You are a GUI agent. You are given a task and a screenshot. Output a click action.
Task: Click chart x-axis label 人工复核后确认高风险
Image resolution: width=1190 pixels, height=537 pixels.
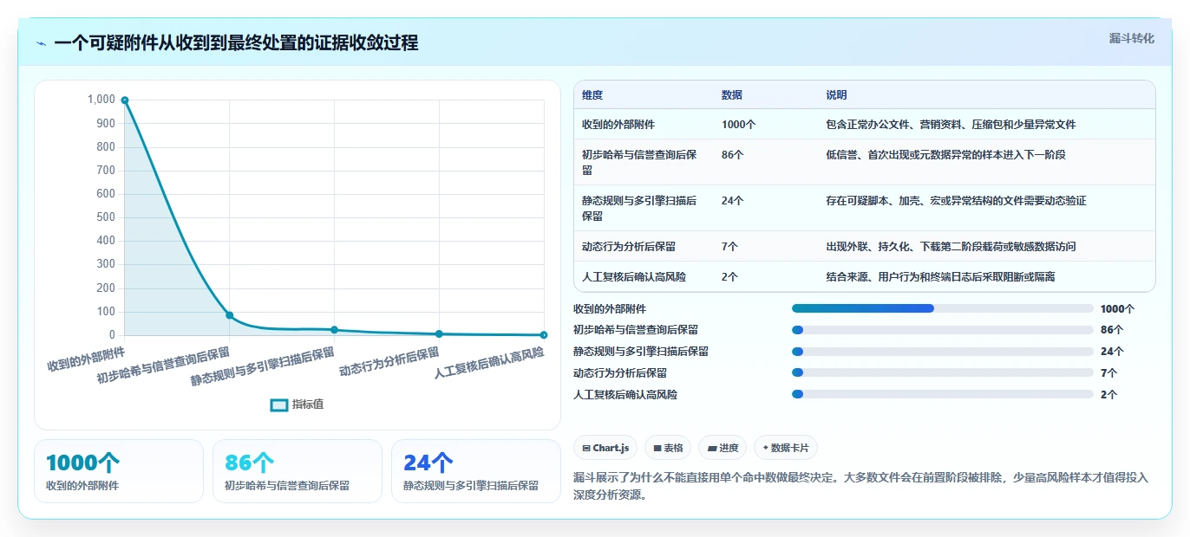[489, 363]
